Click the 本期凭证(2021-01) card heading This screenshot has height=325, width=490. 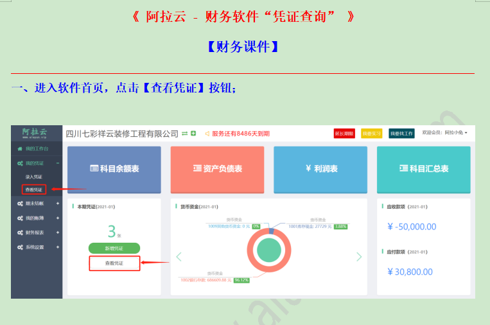(96, 207)
